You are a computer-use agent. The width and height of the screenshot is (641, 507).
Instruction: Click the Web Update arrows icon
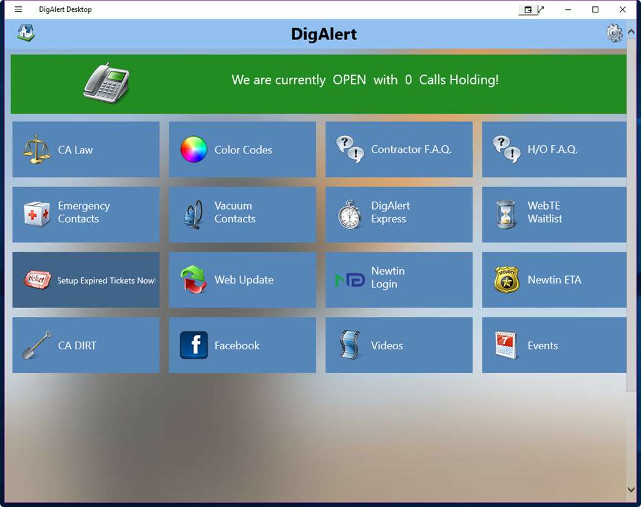[x=194, y=280]
